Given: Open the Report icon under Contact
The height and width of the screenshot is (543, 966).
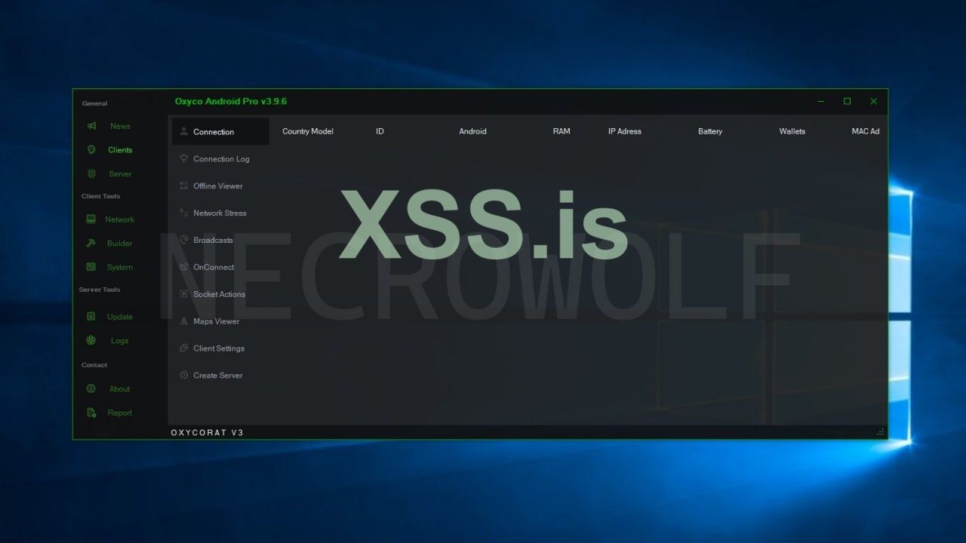Looking at the screenshot, I should tap(91, 413).
